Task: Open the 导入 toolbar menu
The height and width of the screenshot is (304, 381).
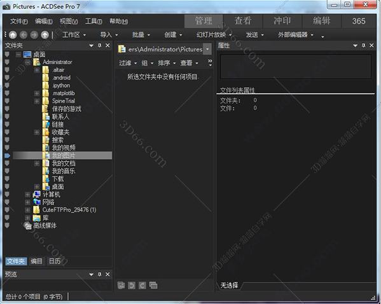Action: coord(109,35)
